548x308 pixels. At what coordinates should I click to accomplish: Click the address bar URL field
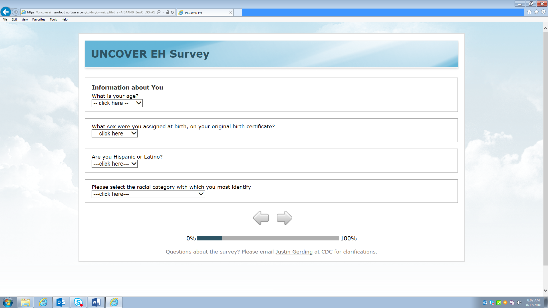[x=91, y=12]
